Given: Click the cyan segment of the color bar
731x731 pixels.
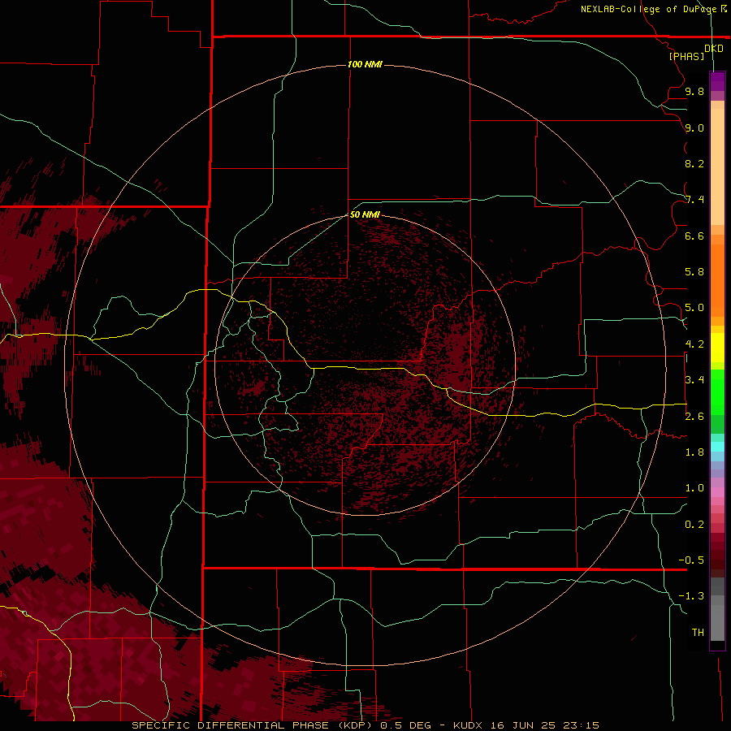Looking at the screenshot, I should click(717, 446).
